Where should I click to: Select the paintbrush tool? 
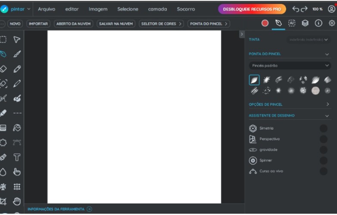[x=17, y=54]
